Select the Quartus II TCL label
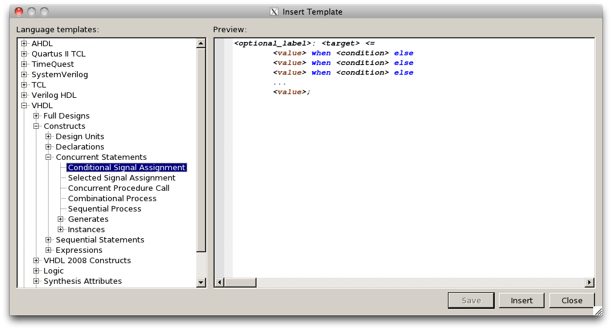This screenshot has height=330, width=612. 58,54
